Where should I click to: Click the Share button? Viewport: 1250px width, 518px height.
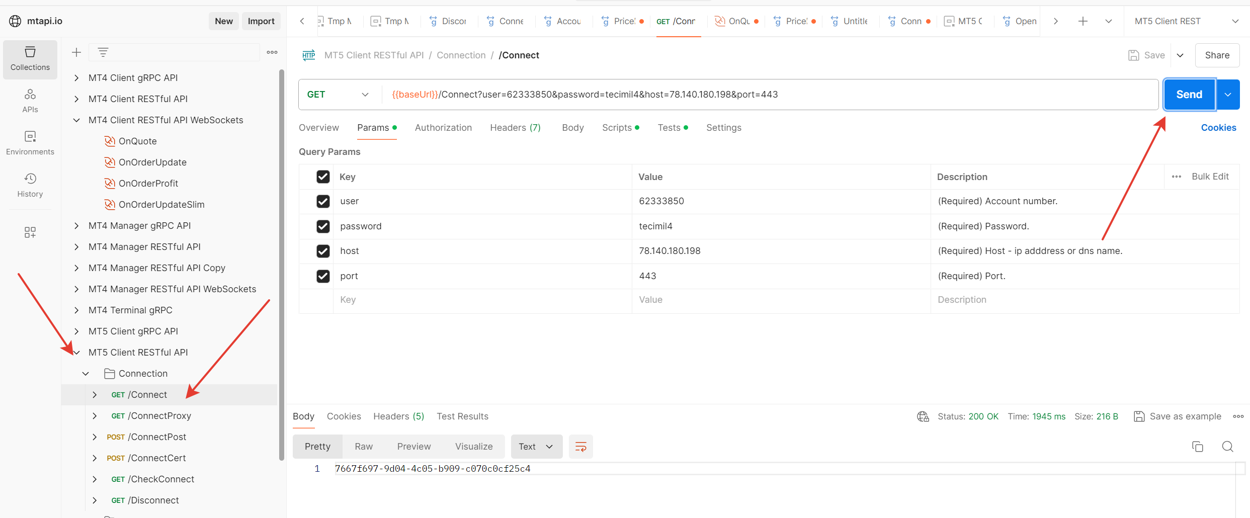tap(1217, 55)
